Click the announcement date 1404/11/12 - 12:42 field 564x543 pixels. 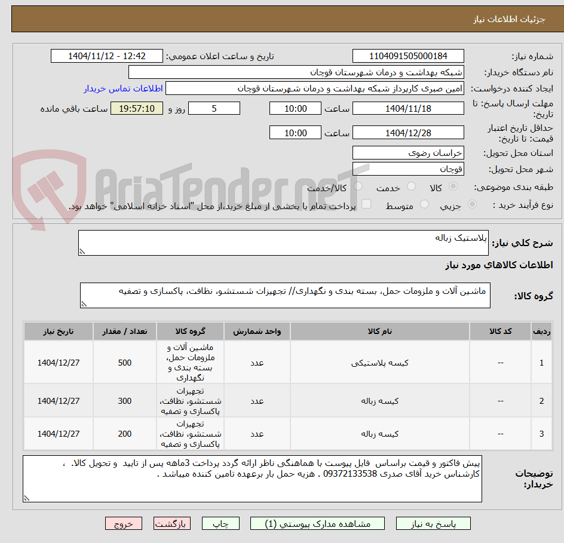tap(107, 56)
